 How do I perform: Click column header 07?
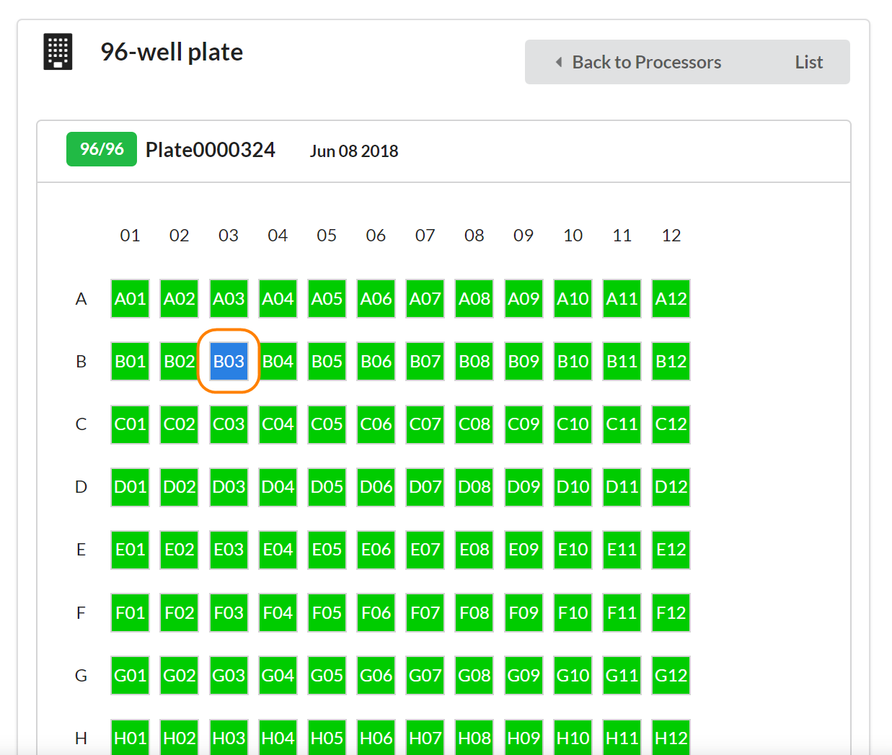click(425, 236)
